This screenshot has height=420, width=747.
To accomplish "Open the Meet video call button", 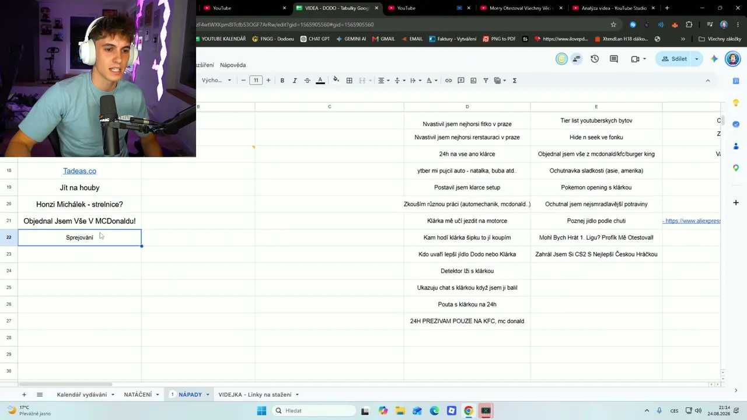I will [638, 59].
